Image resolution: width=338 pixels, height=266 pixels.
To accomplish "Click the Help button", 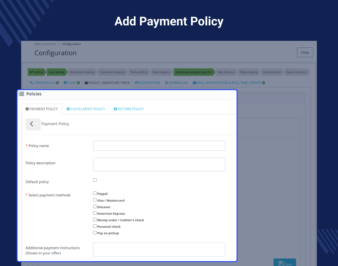I will pos(305,53).
